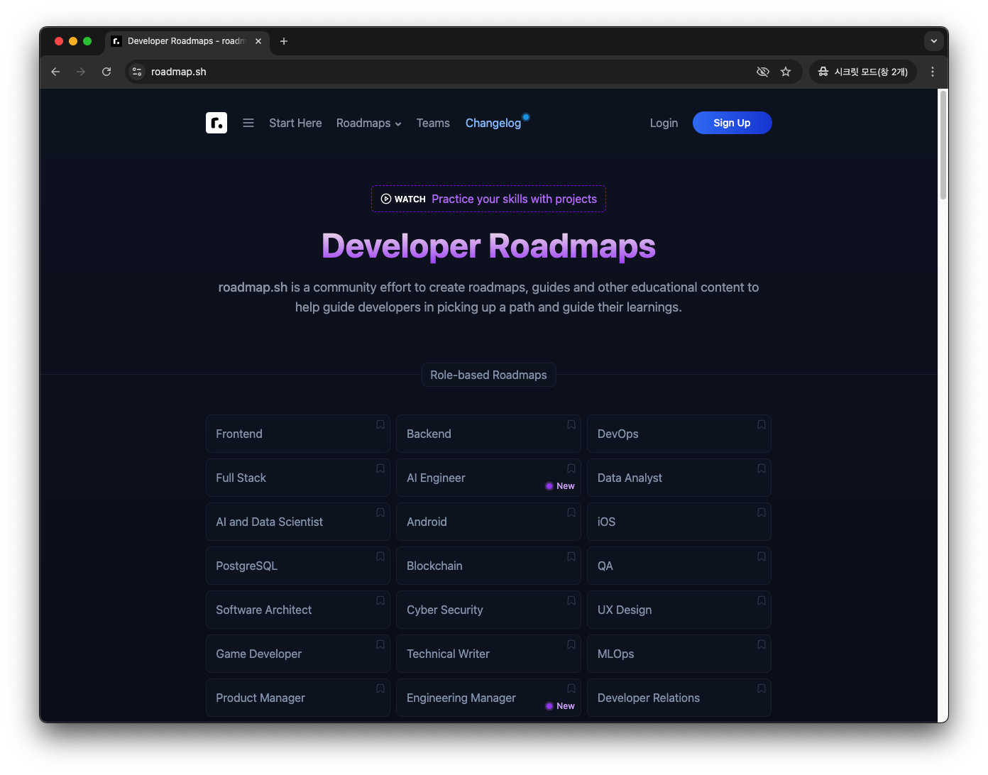This screenshot has width=988, height=775.
Task: Toggle bookmark on Product Manager roadmap
Action: [x=380, y=688]
